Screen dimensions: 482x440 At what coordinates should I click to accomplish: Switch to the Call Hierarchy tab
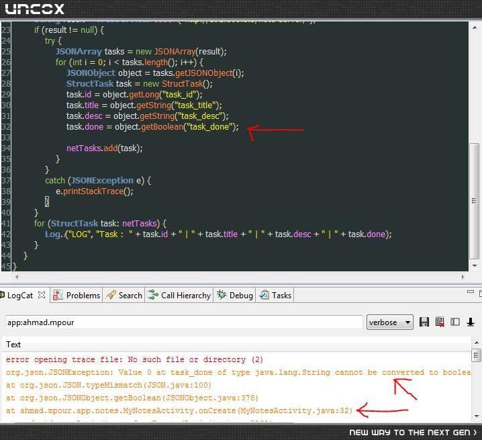tap(179, 296)
